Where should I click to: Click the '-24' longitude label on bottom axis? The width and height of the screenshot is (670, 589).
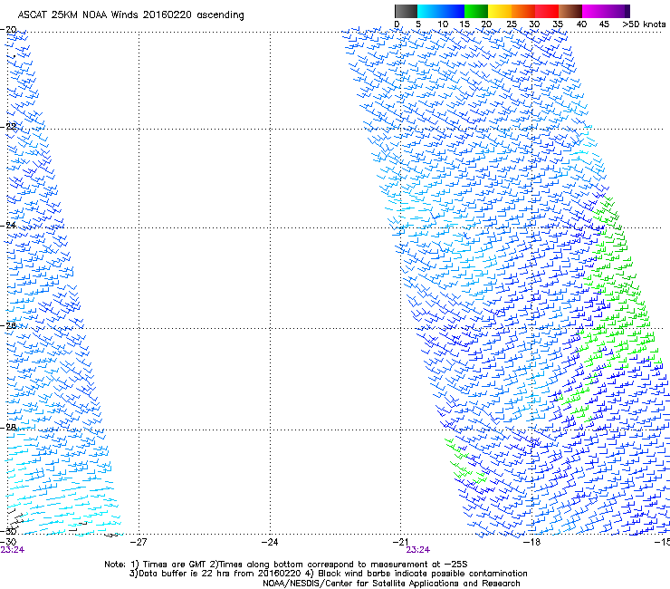tap(270, 542)
